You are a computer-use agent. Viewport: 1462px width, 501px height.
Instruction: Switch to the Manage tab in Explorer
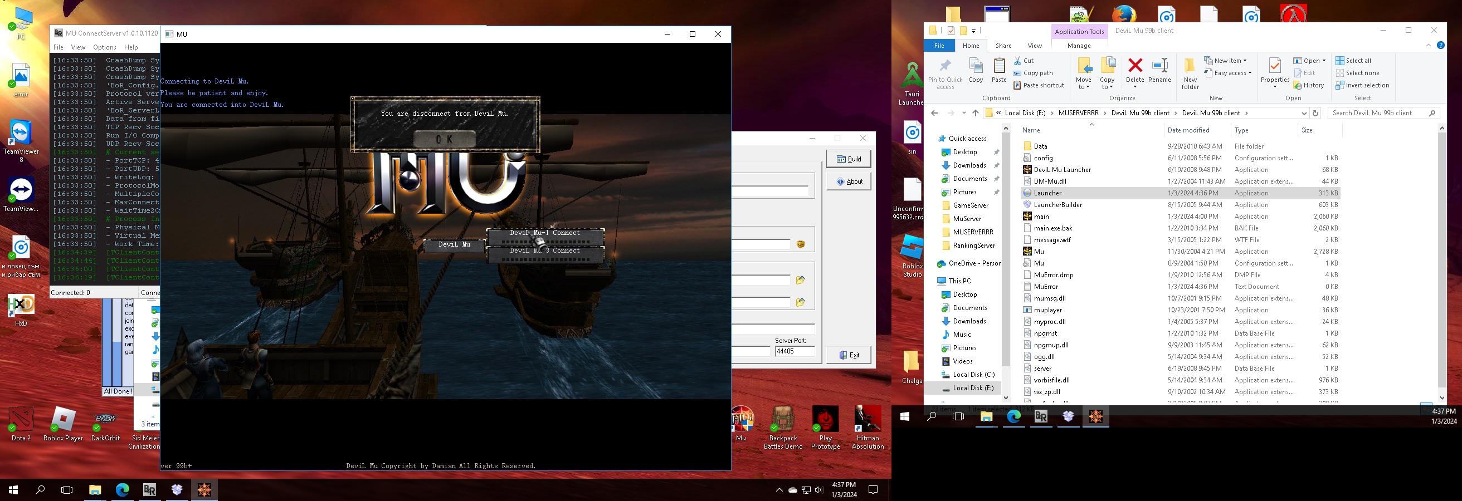1079,46
